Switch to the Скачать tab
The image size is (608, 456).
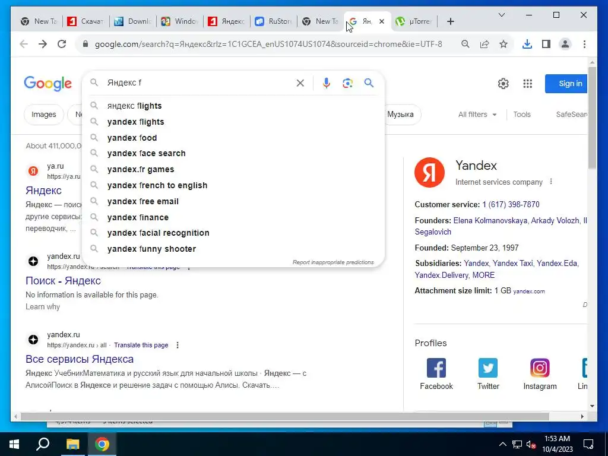[x=85, y=21]
